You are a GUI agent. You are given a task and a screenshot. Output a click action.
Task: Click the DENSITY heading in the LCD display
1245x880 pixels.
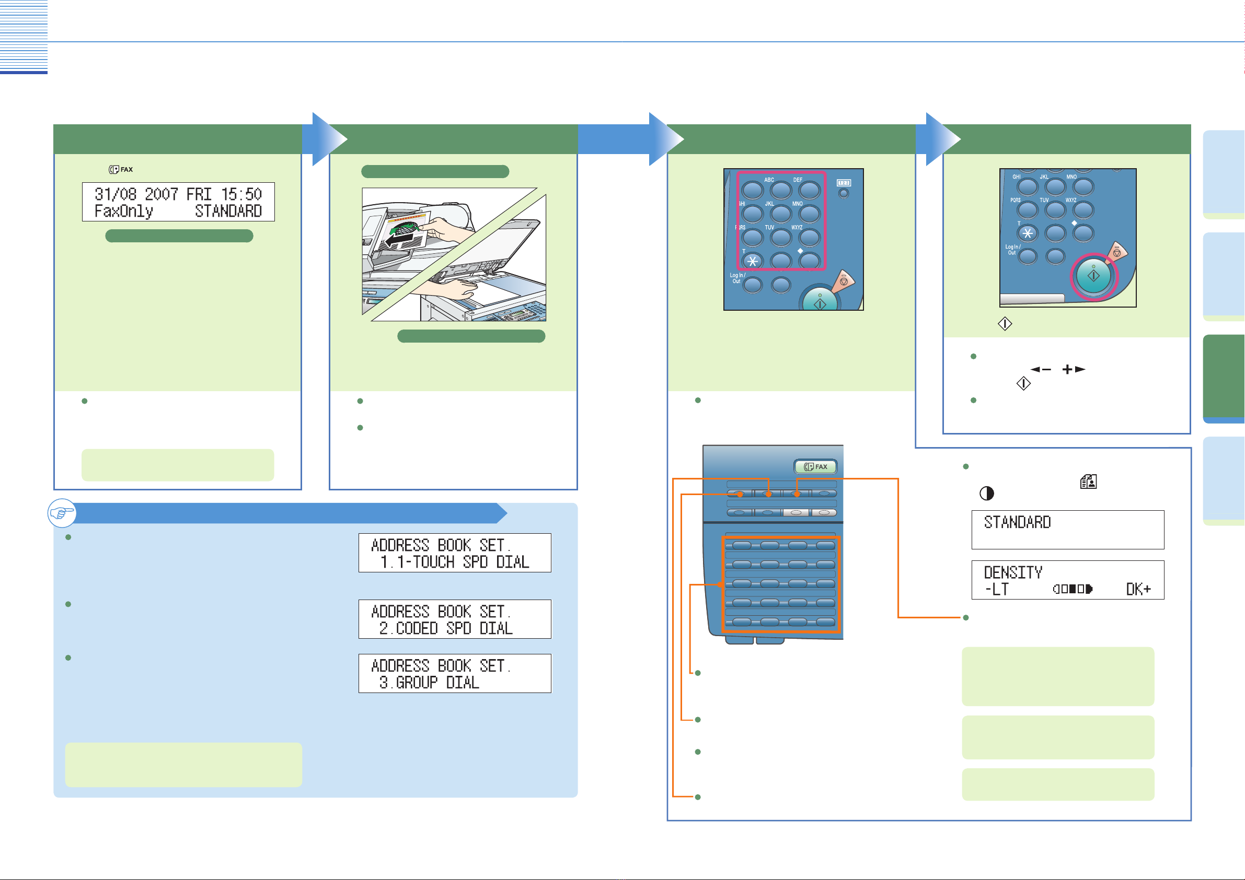tap(1013, 573)
